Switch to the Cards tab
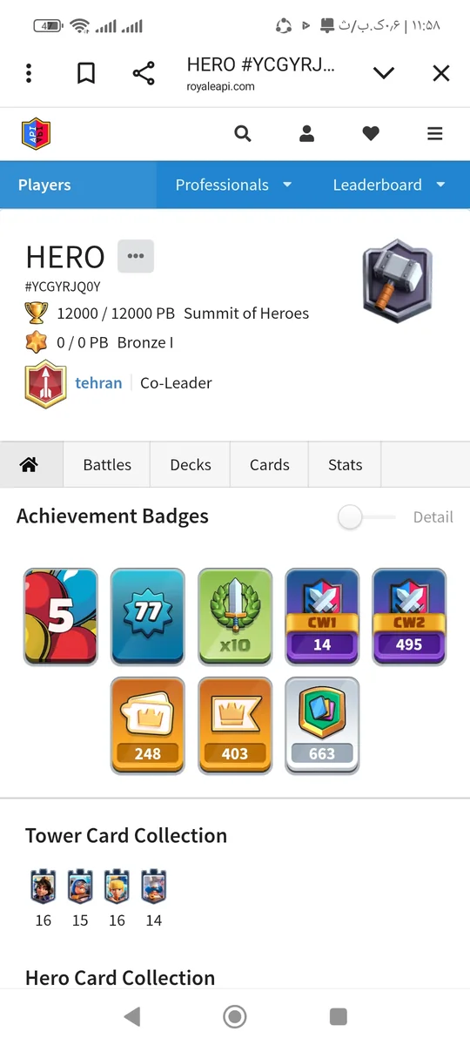 coord(270,465)
